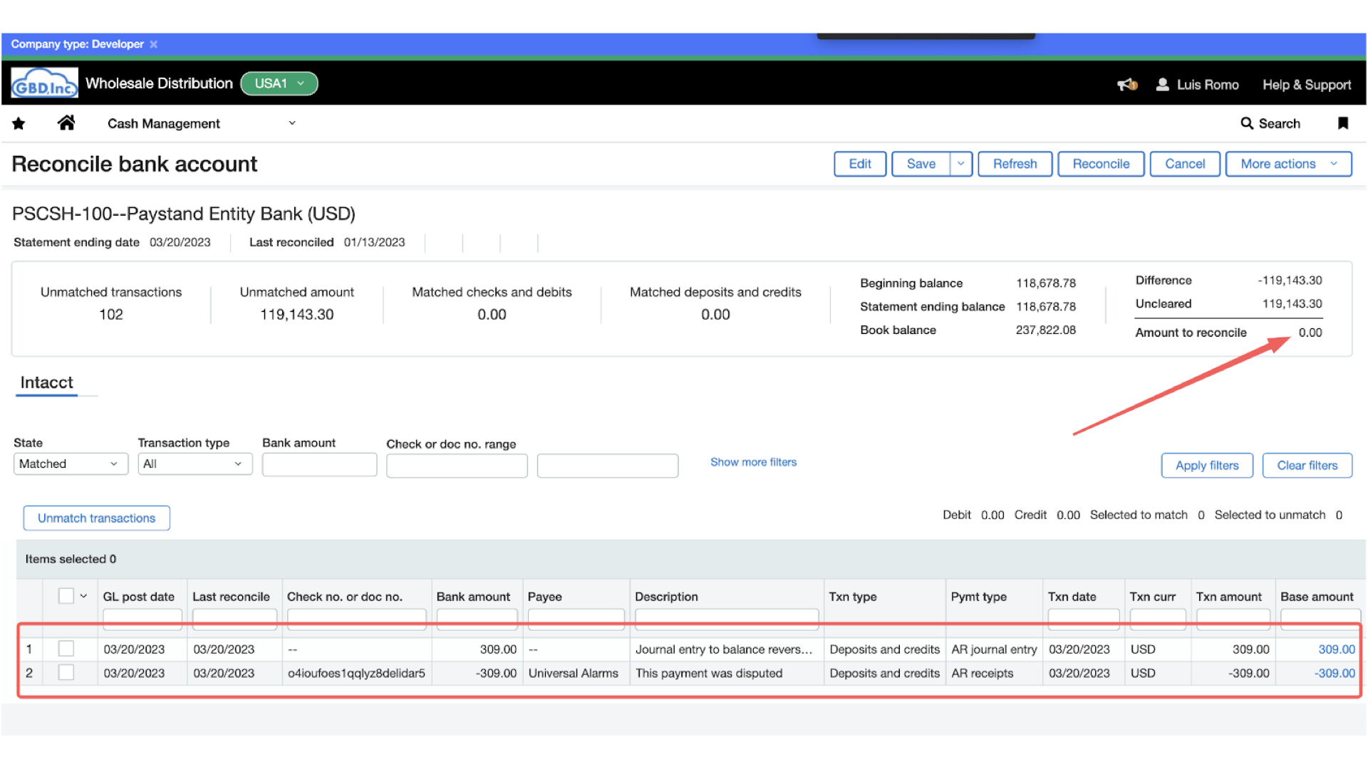
Task: Open Help & Support menu
Action: pyautogui.click(x=1307, y=85)
